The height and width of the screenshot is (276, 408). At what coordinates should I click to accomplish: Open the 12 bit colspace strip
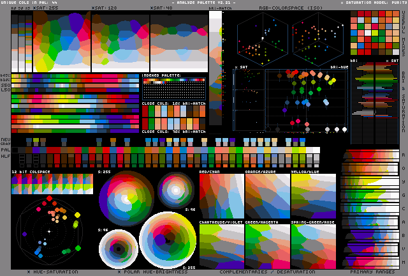coord(52,184)
